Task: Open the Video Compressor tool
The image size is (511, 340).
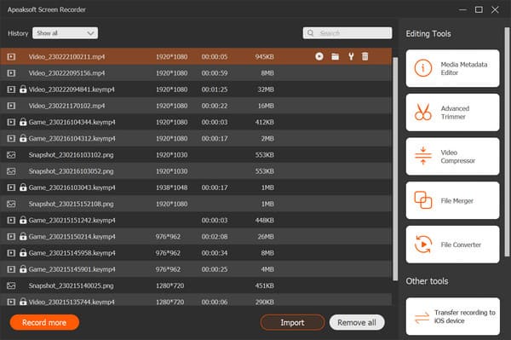Action: [x=452, y=157]
